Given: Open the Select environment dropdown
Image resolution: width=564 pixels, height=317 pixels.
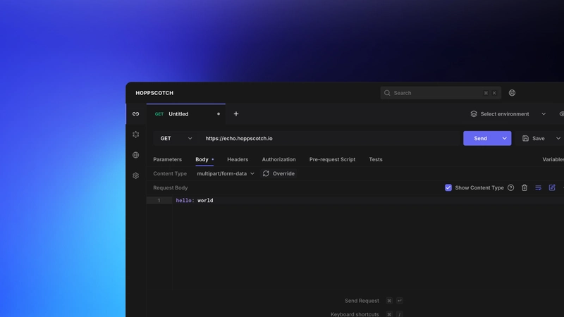Looking at the screenshot, I should point(508,114).
